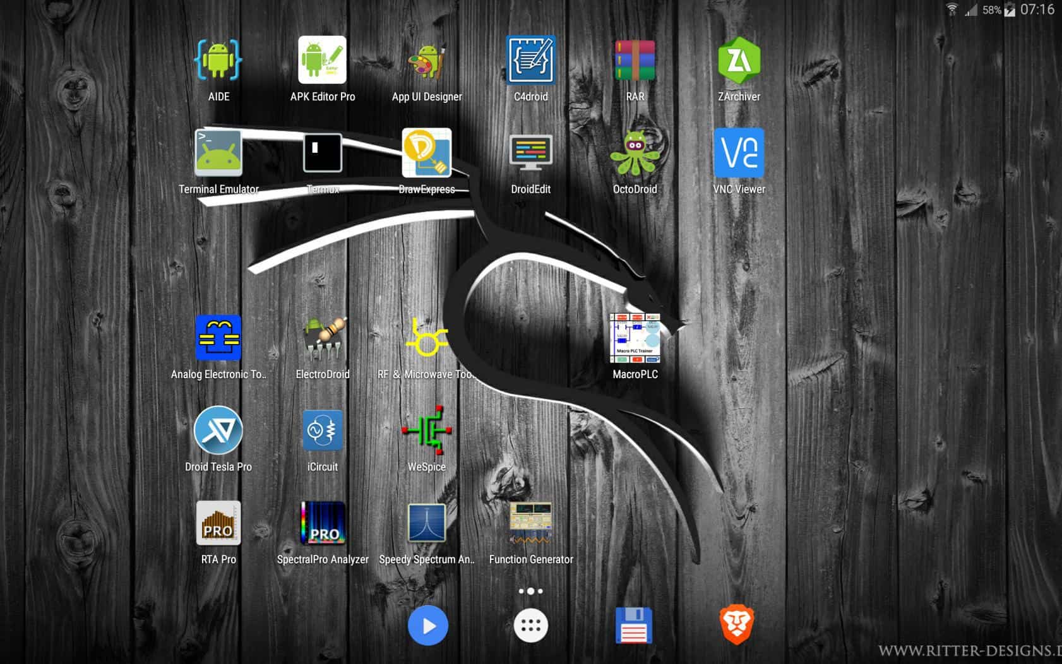Tap the mobile signal strength icon
This screenshot has width=1062, height=664.
point(971,10)
